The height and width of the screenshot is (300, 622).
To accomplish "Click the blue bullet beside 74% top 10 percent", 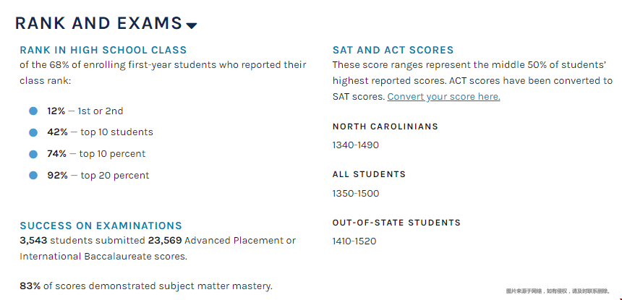I will pos(33,154).
